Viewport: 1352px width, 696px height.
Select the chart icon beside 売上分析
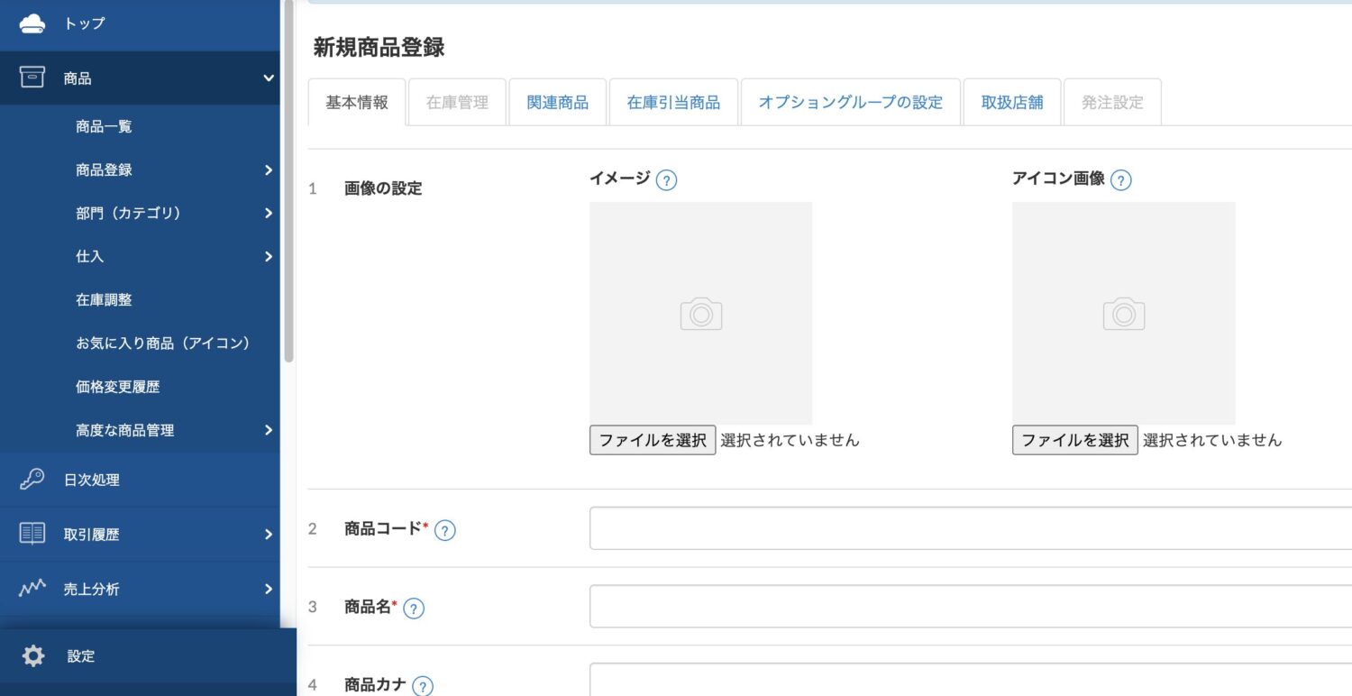[x=31, y=588]
